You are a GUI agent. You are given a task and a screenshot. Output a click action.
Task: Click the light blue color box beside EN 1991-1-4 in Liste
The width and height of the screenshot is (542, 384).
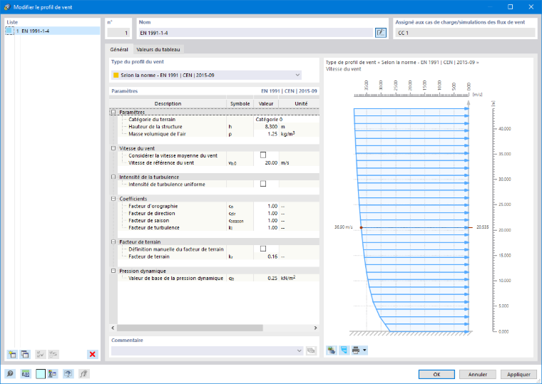point(10,31)
